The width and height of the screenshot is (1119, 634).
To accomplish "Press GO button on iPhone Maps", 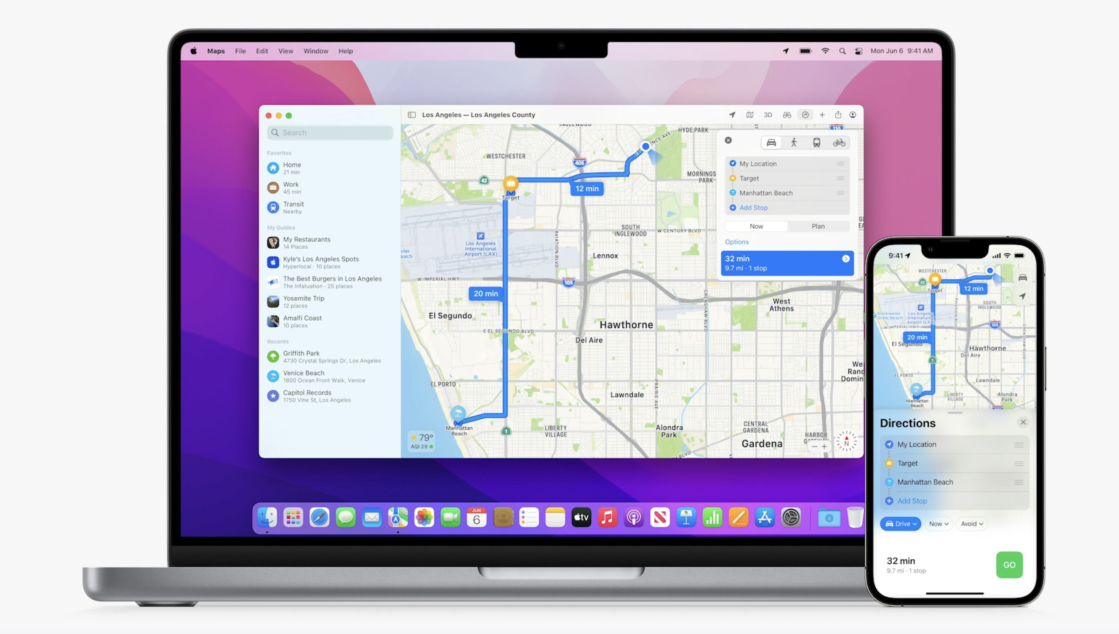I will tap(1010, 565).
